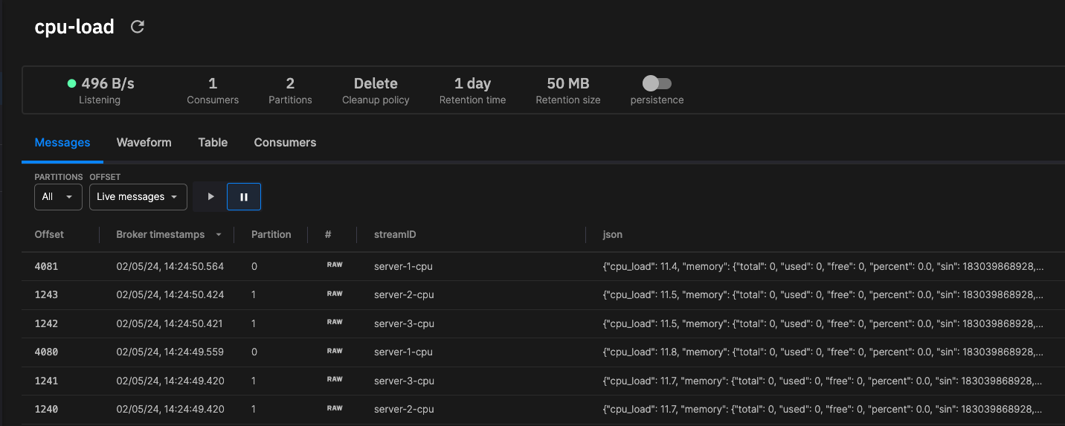Open the Consumers tab
This screenshot has height=426, width=1065.
[x=285, y=143]
